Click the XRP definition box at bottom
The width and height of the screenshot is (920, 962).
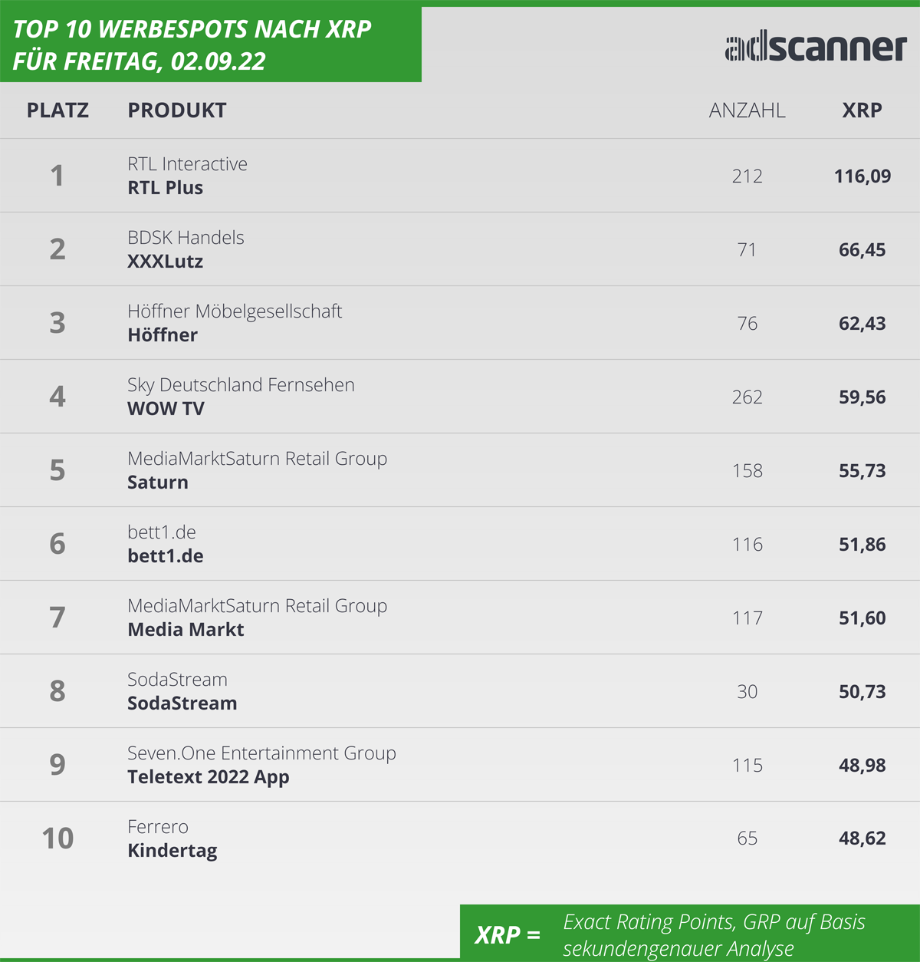coord(690,932)
